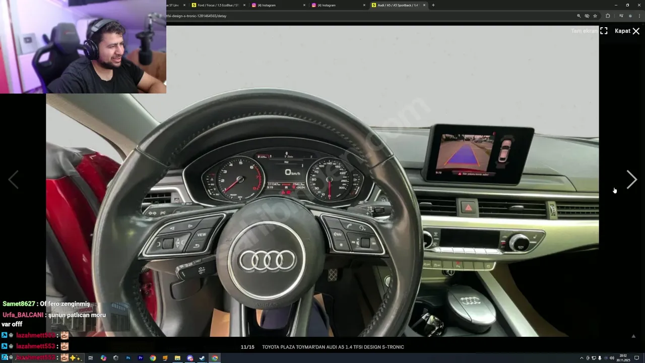645x363 pixels.
Task: Click the caption TOYOTA PLAZA TOYMAR'DAN AUDI A5
Action: (333, 347)
